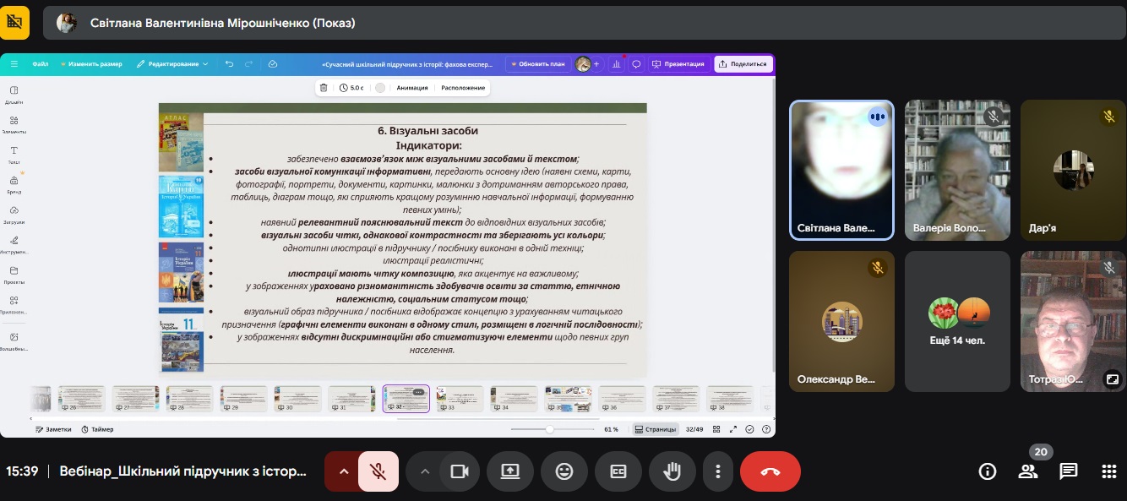Screen dimensions: 1127x501
Task: Expand video settings chevron beside camera
Action: pos(425,471)
